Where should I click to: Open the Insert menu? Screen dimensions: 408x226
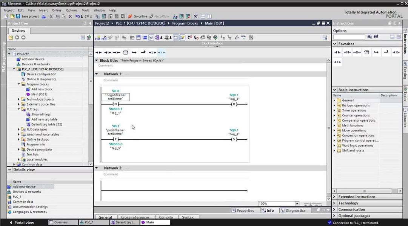pos(43,11)
